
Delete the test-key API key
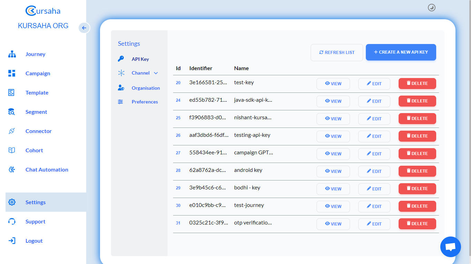(x=417, y=84)
